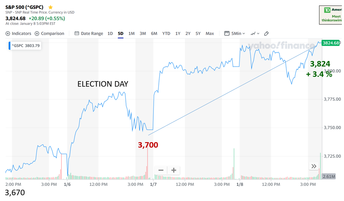Show the Max time range
This screenshot has height=201, width=344.
point(210,33)
